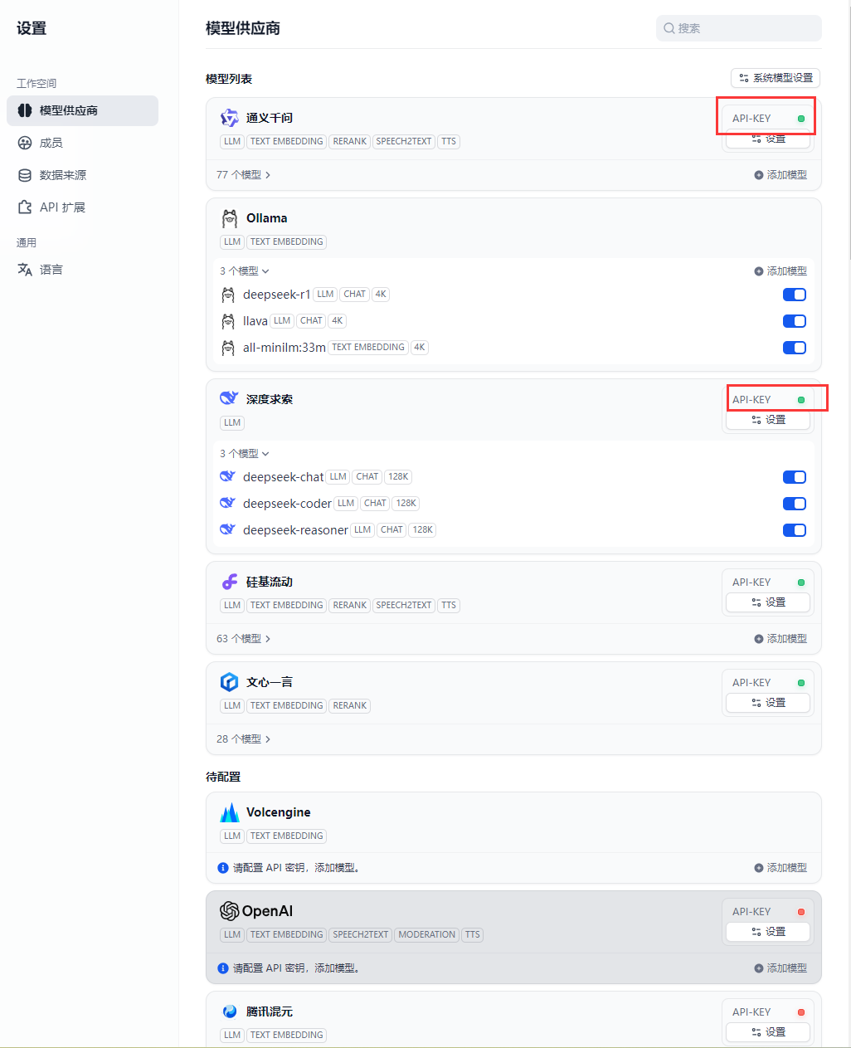
Task: Open 语言 in the settings sidebar
Action: coord(82,270)
